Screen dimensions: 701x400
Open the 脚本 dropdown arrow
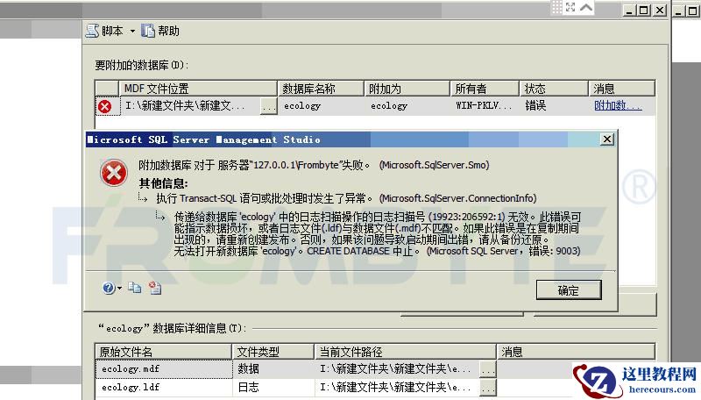133,32
